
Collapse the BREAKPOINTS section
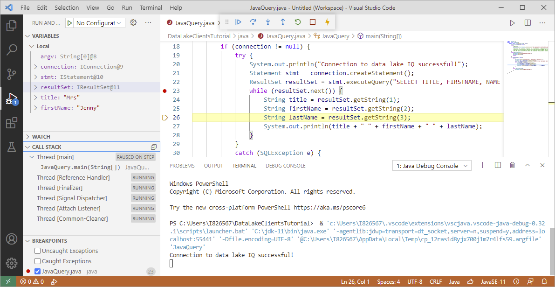point(28,241)
